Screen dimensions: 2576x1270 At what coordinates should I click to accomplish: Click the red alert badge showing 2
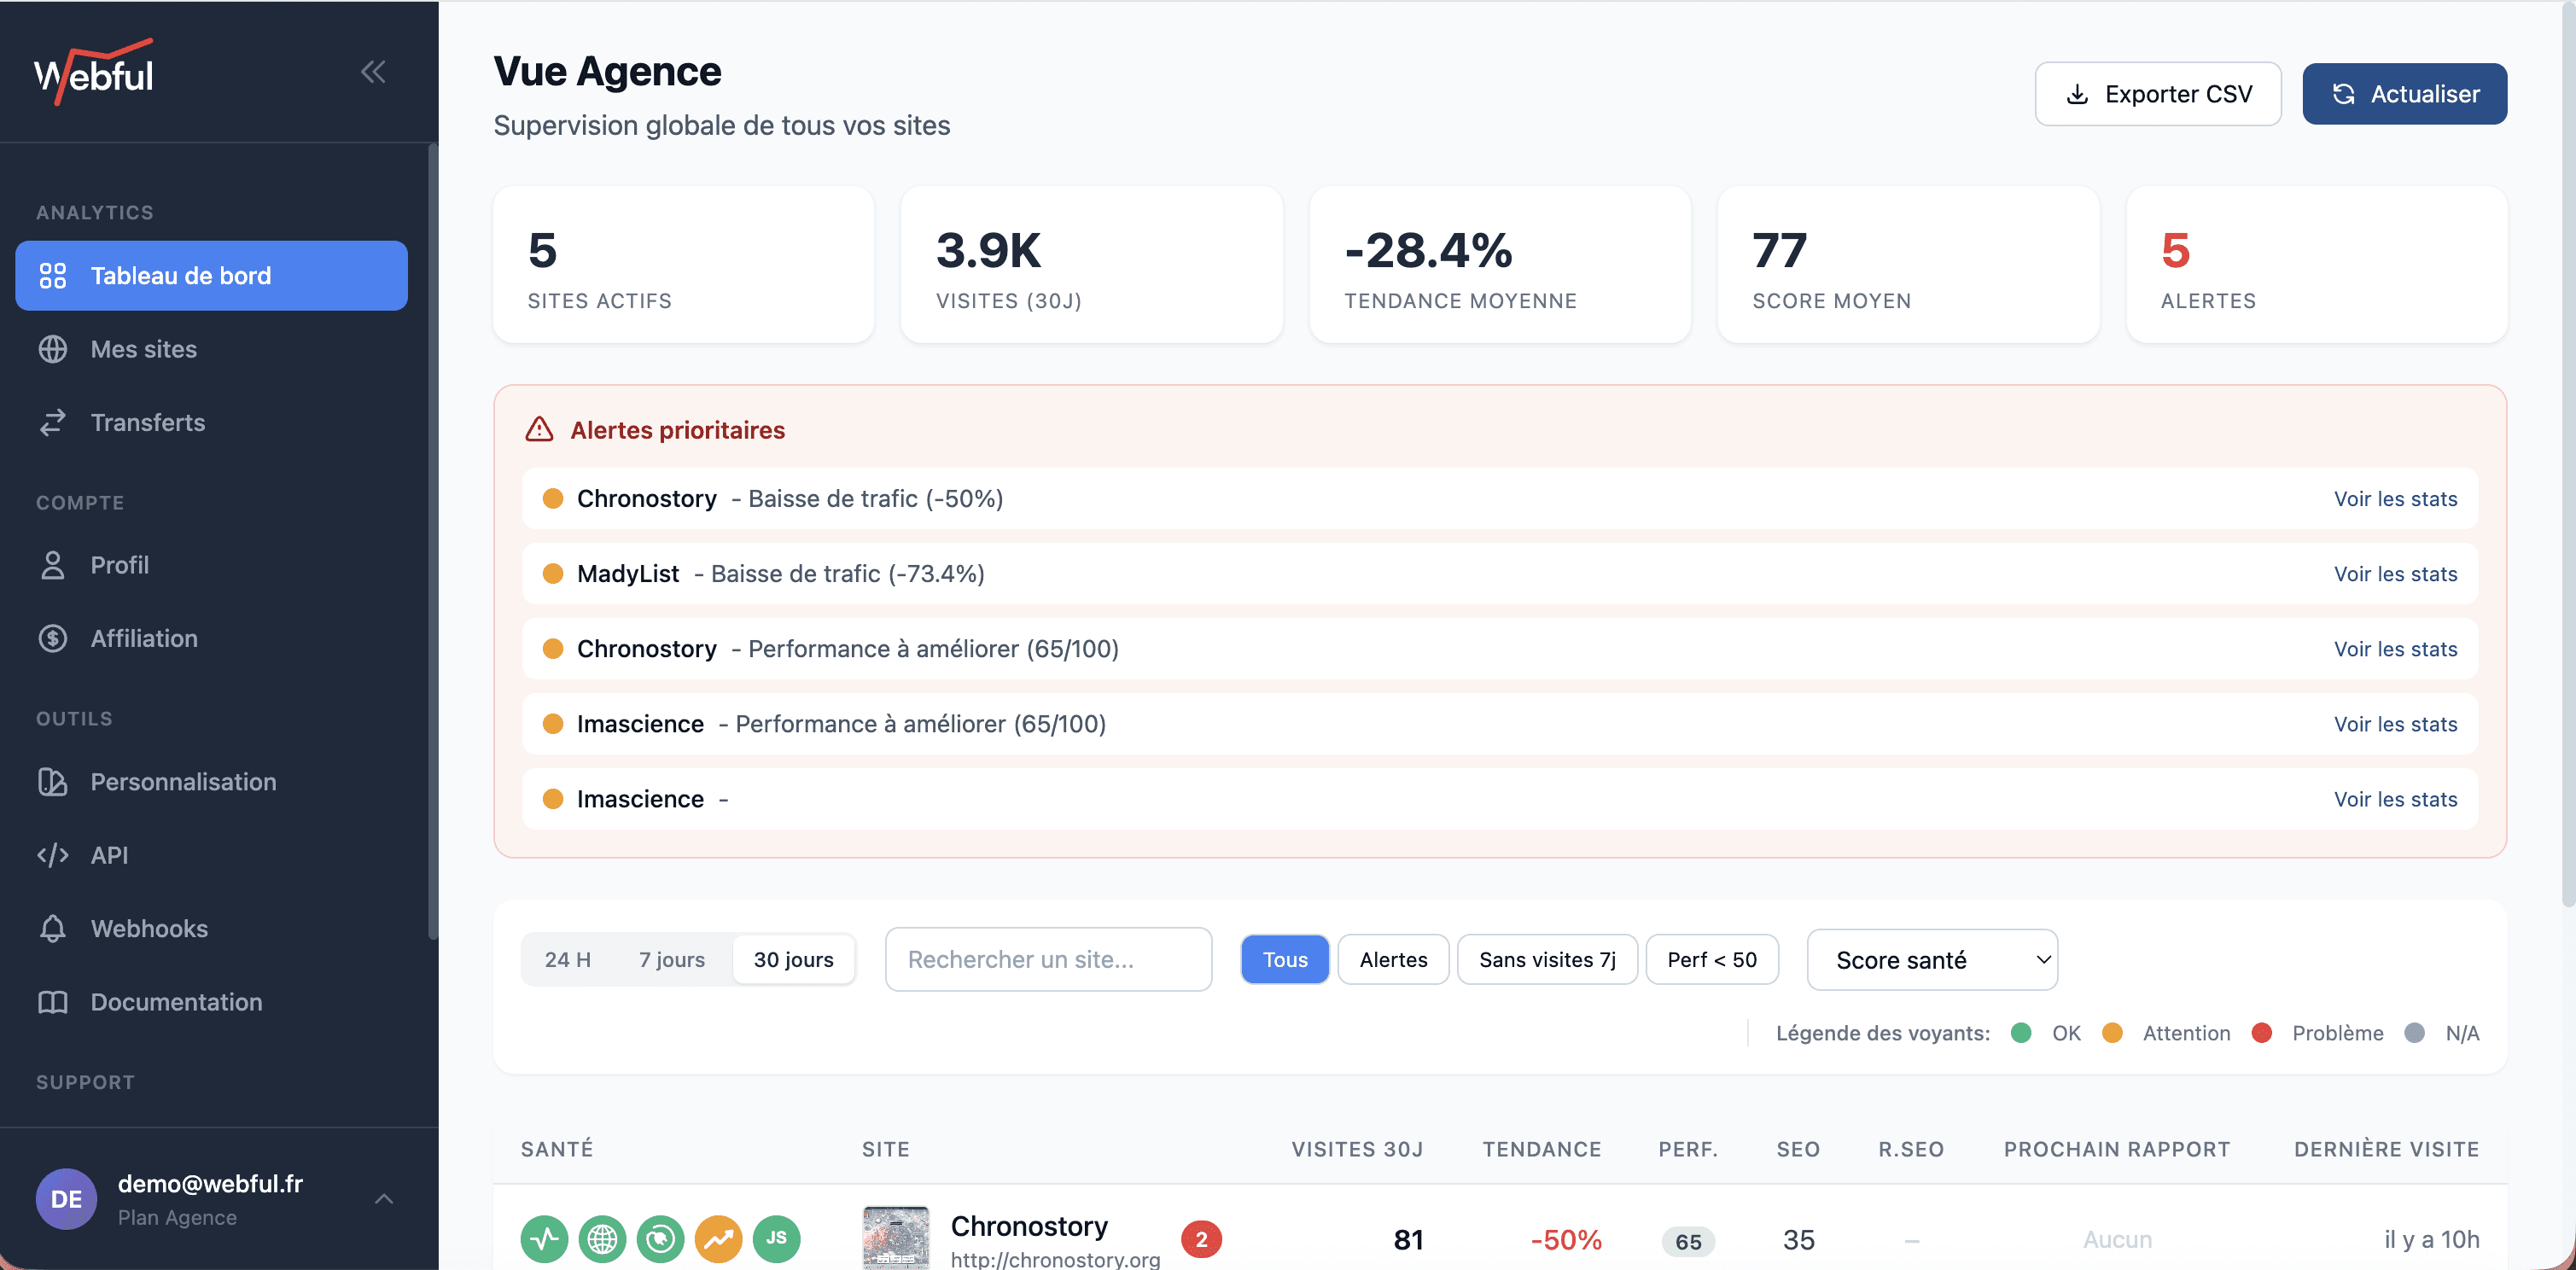coord(1201,1239)
